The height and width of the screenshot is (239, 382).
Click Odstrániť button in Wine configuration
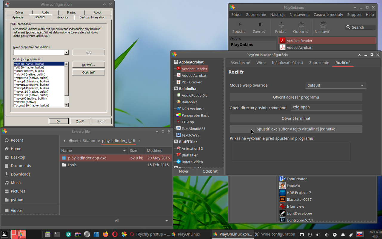(x=88, y=72)
